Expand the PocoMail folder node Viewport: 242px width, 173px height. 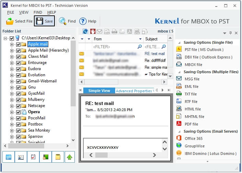click(x=12, y=118)
